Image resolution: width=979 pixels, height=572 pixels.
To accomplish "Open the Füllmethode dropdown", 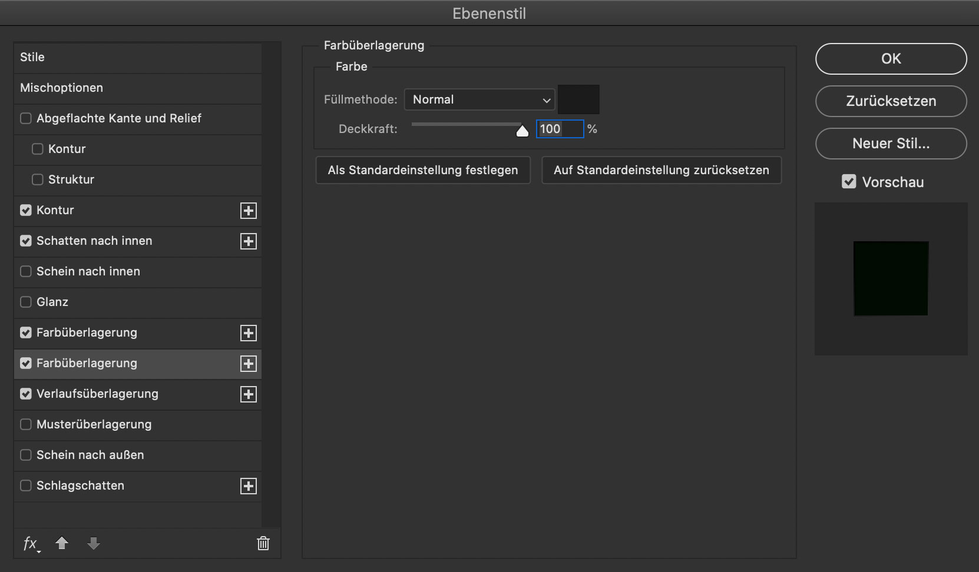I will tap(479, 99).
